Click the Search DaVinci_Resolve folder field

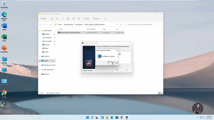143,25
